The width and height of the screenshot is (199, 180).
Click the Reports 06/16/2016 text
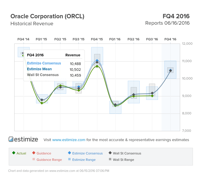tap(167, 23)
